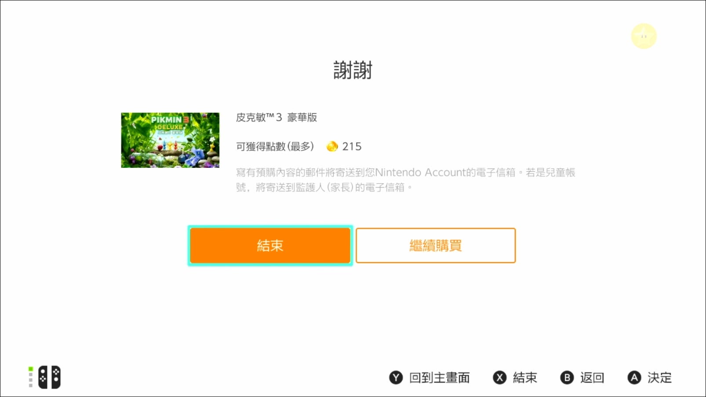The width and height of the screenshot is (706, 397).
Task: Select the 回到主畫面 footer label
Action: [439, 378]
